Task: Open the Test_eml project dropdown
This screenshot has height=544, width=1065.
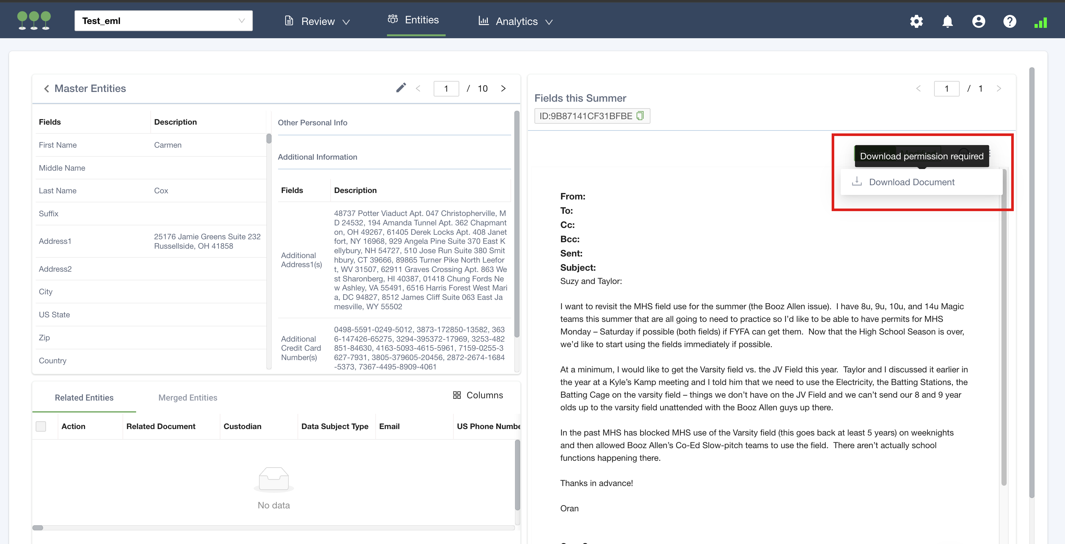Action: coord(163,21)
